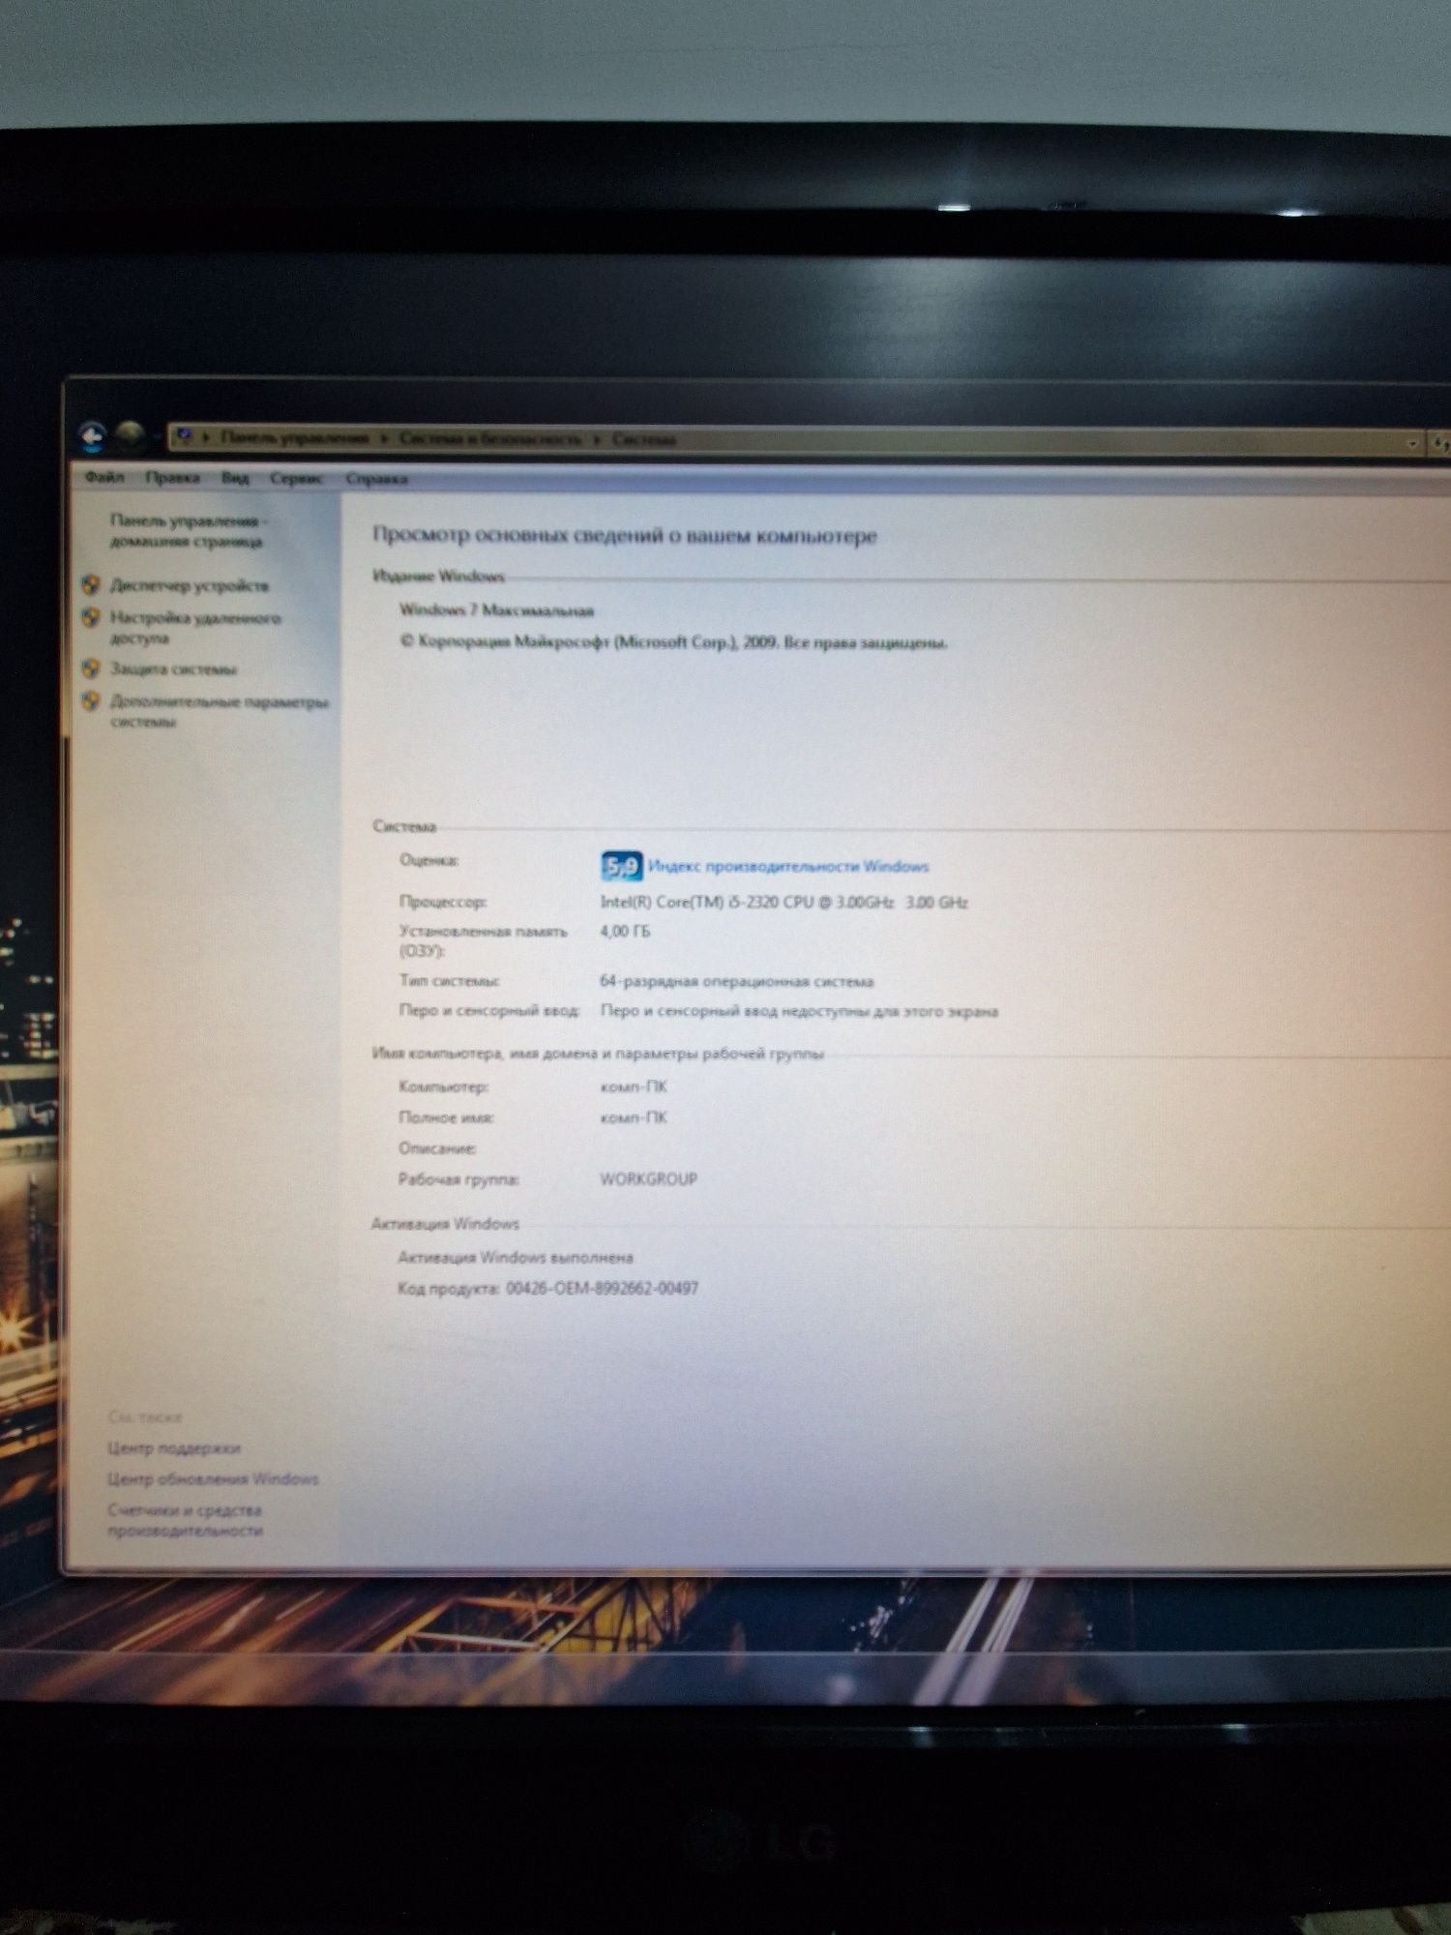Screen dimensions: 1451x1935
Task: Open Панель управления breadcrumb
Action: (x=295, y=438)
